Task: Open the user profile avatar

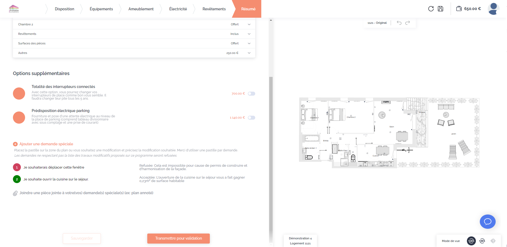Action: click(494, 9)
